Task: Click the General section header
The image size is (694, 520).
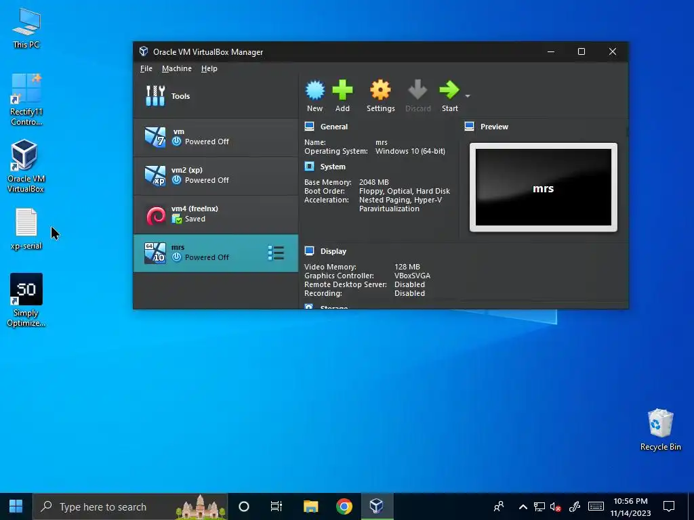Action: 333,127
